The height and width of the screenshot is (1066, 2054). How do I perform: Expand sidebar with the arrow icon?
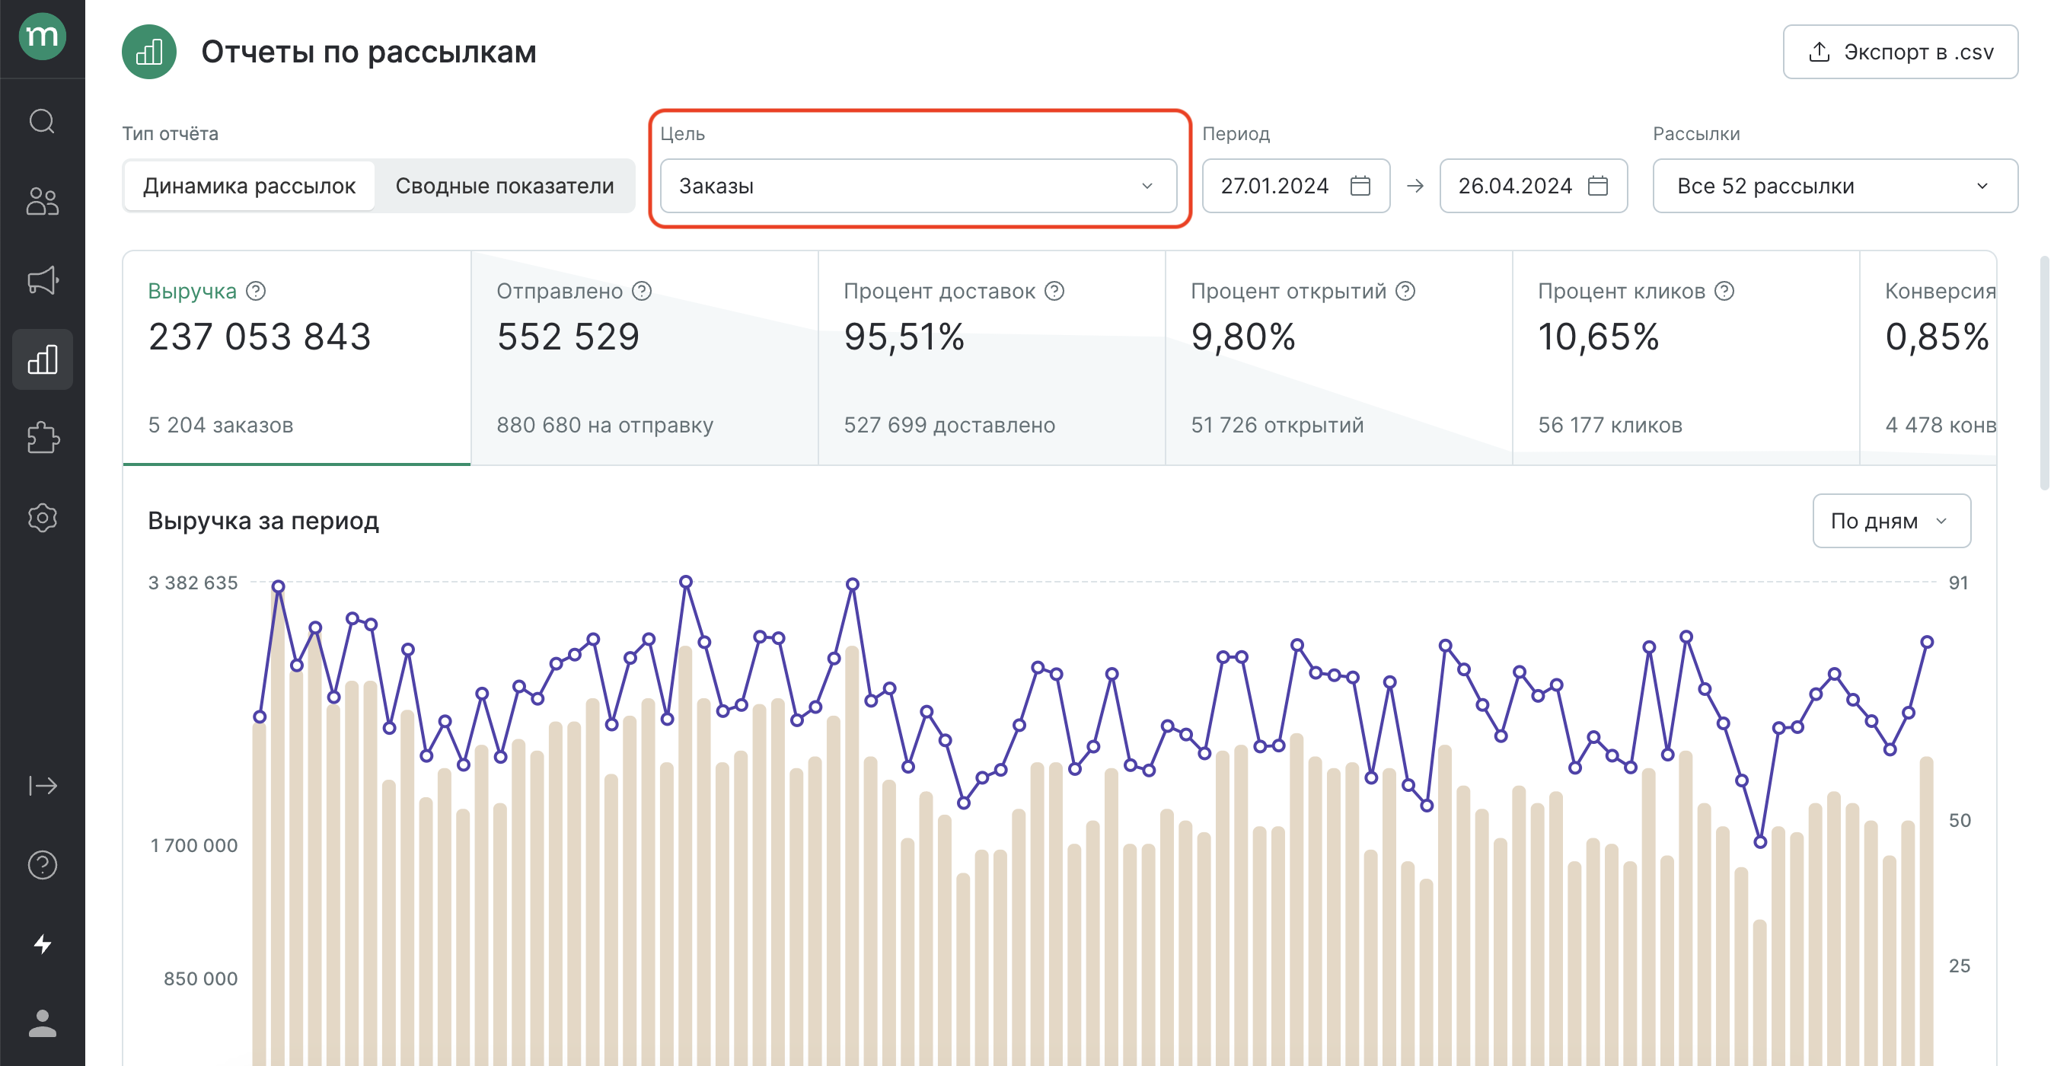click(x=43, y=786)
